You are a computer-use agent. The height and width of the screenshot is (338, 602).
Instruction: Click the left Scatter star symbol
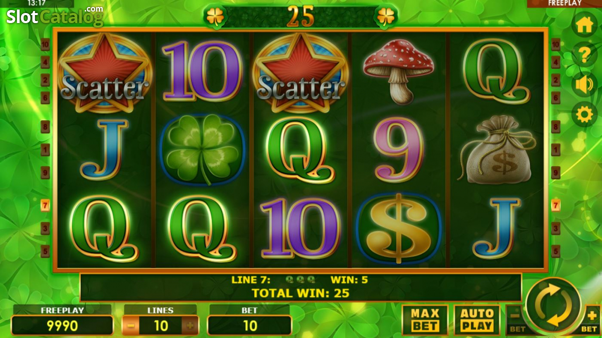click(x=104, y=74)
